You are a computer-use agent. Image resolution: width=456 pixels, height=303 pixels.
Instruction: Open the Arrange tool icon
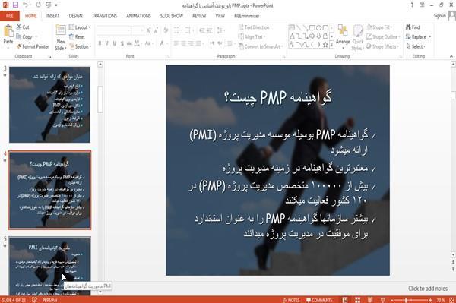[x=343, y=31]
